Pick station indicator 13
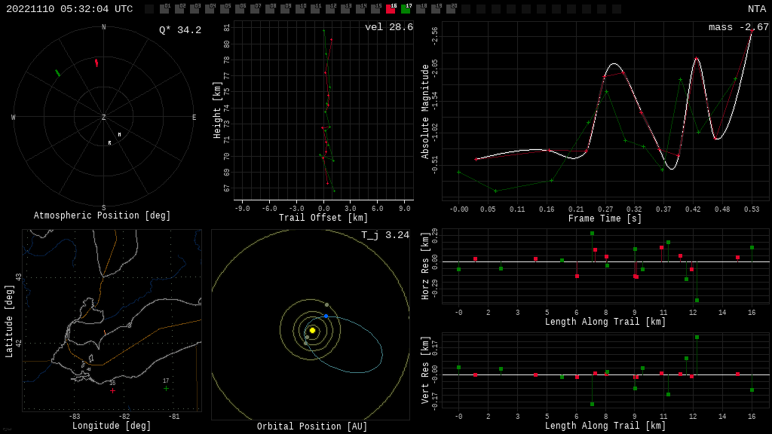This screenshot has height=434, width=772. tap(345, 8)
